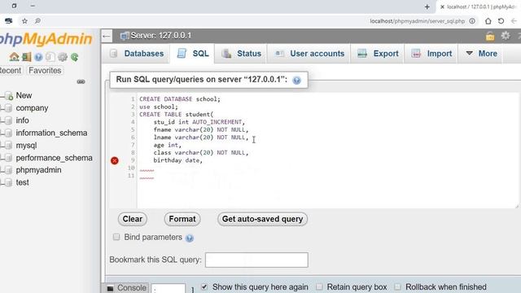Toggle the Bind parameters checkbox
Screen dimensions: 521x293
116,237
